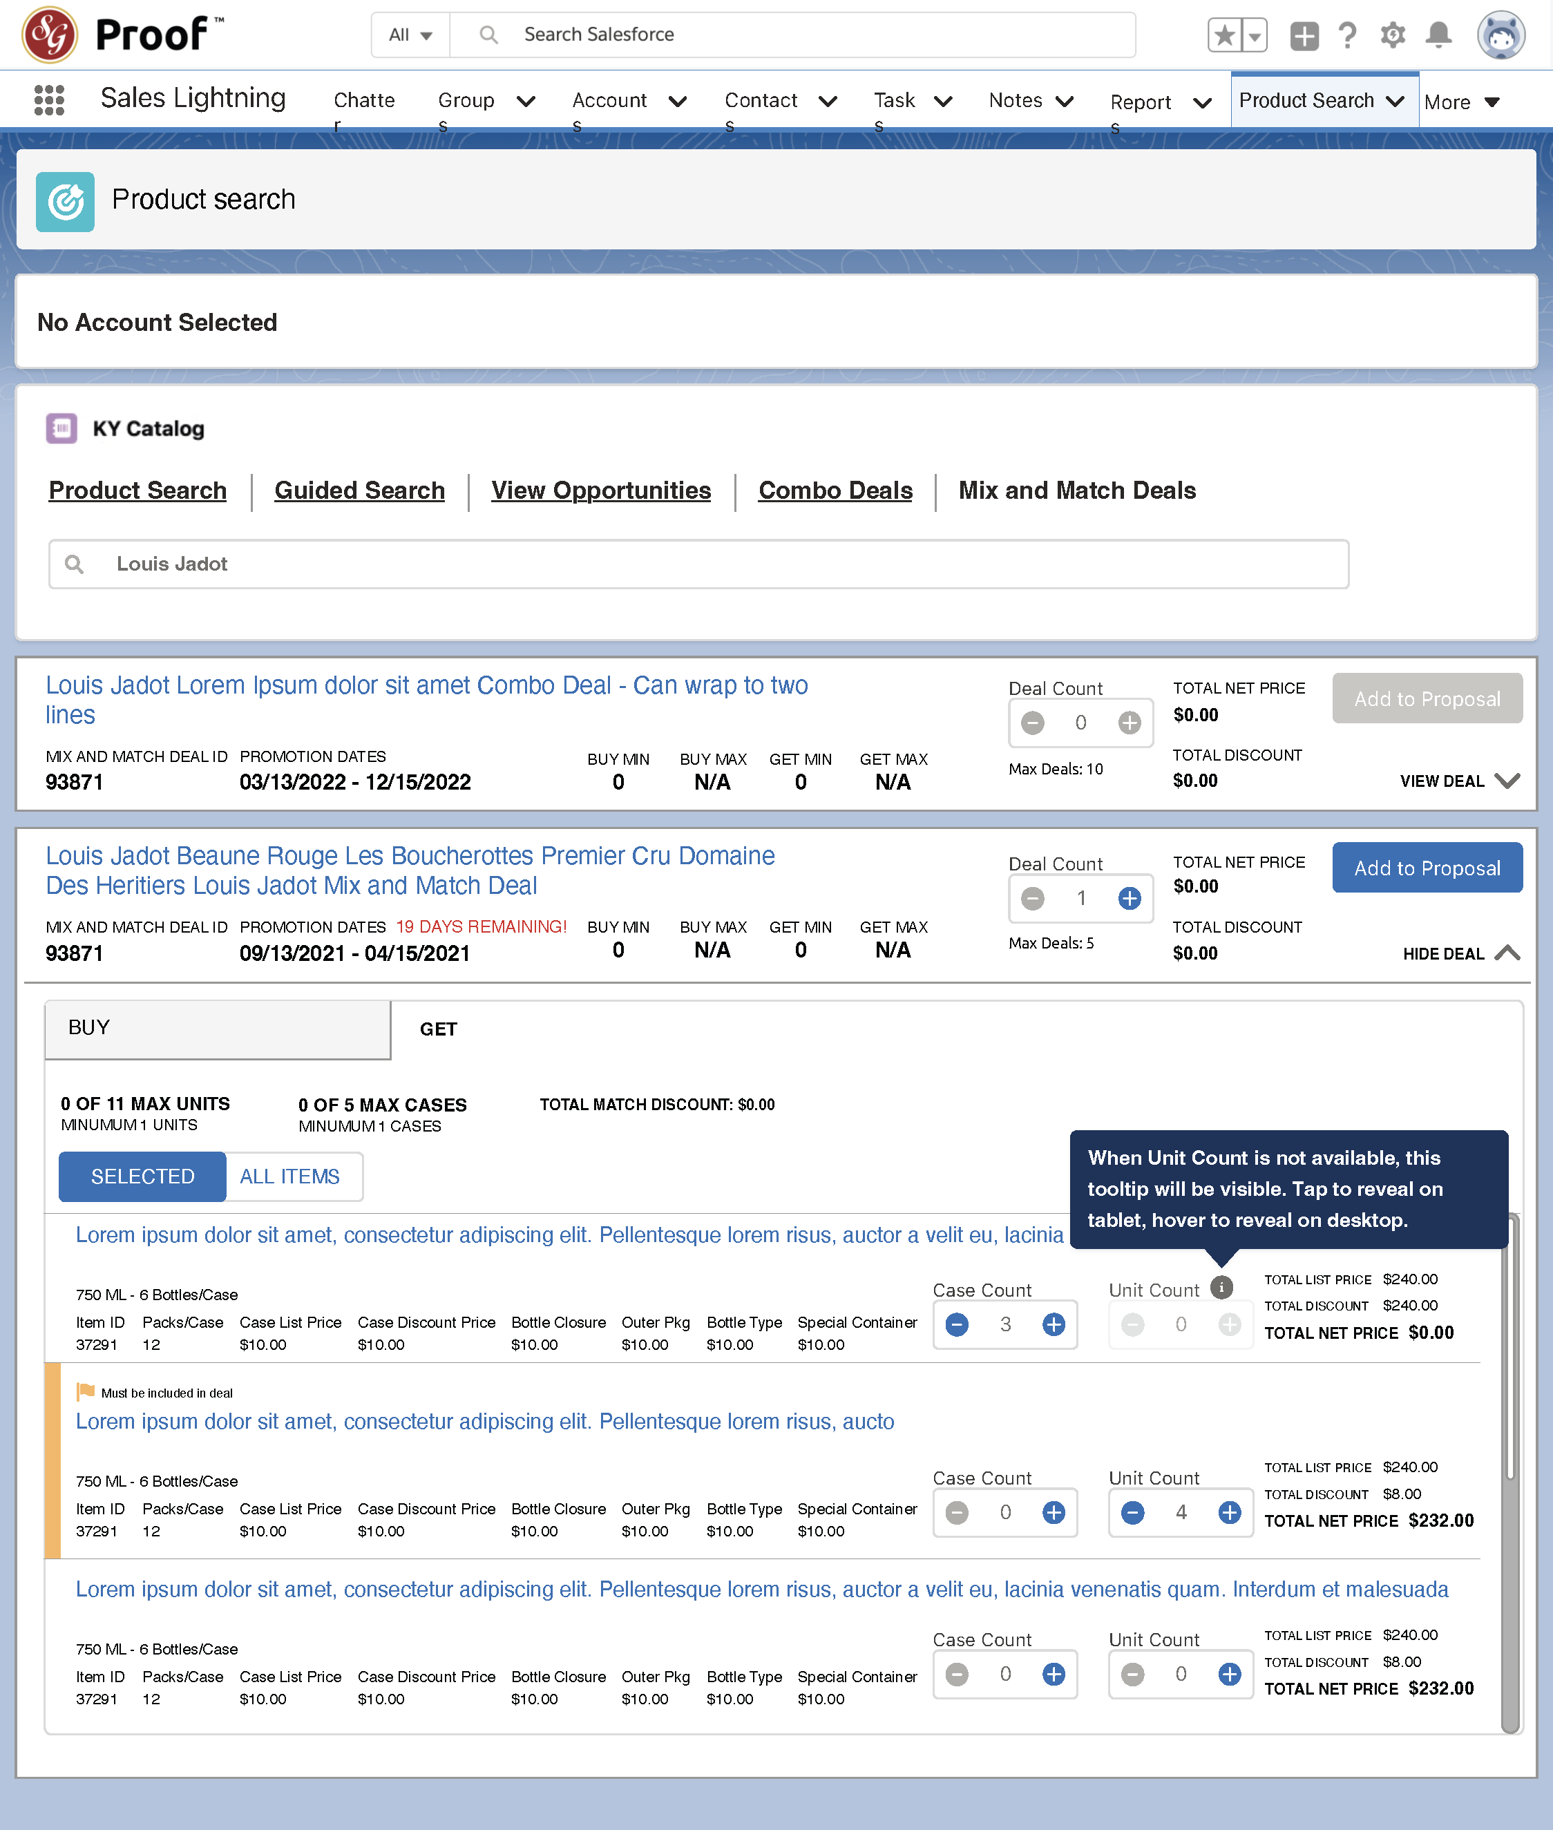Viewport: 1553px width, 1830px height.
Task: Collapse deal using HIDE DEAL chevron
Action: pos(1507,953)
